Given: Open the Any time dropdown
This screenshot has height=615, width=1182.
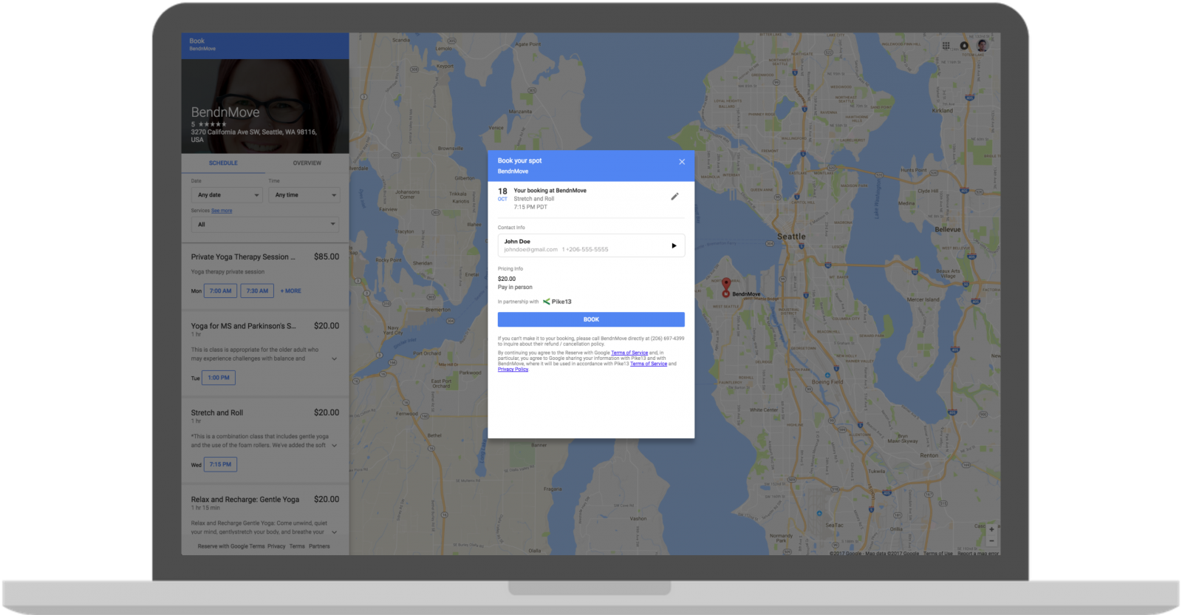Looking at the screenshot, I should tap(304, 195).
